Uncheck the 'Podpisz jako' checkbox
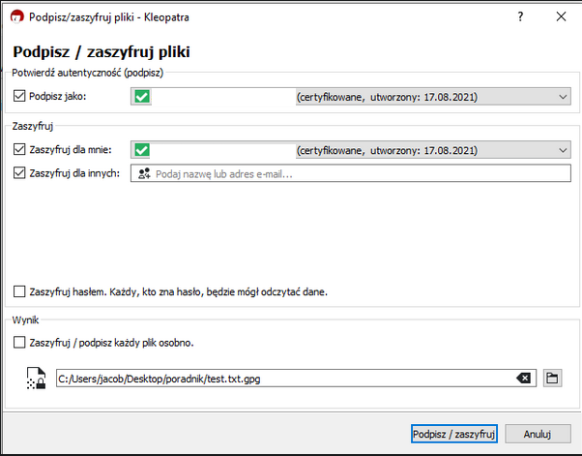This screenshot has height=456, width=582. [x=19, y=96]
